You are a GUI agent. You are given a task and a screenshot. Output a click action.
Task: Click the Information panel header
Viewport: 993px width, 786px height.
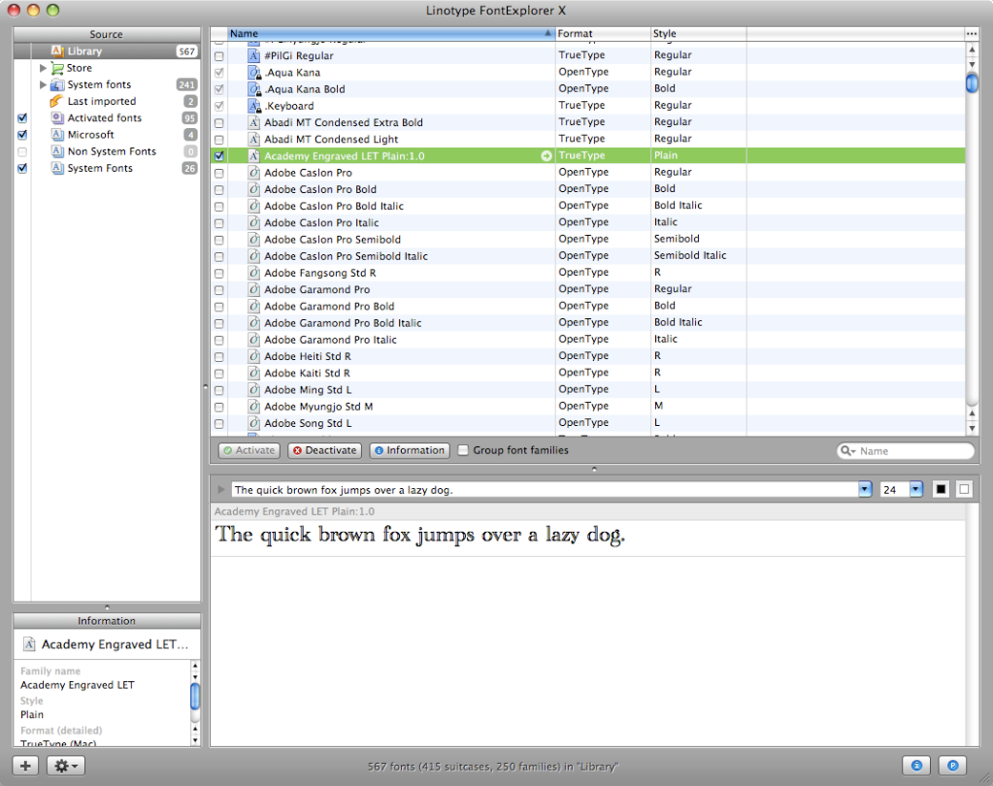tap(107, 621)
